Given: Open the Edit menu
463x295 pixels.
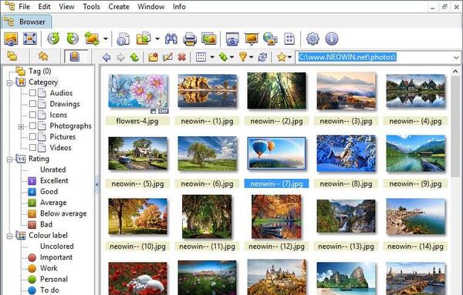Looking at the screenshot, I should 44,6.
